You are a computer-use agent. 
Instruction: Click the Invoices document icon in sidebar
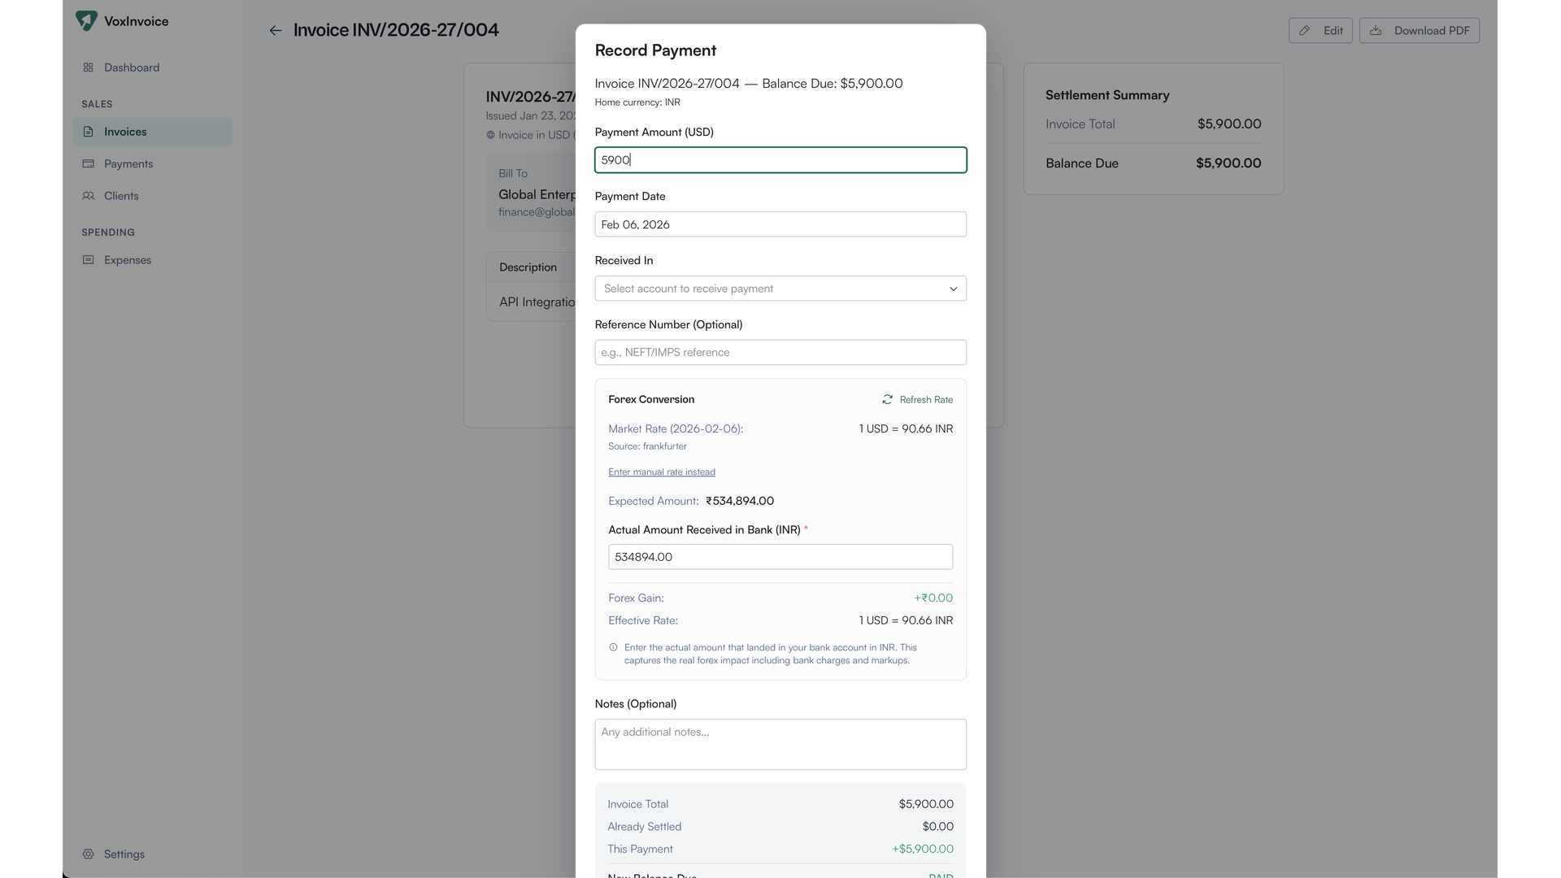pos(88,132)
